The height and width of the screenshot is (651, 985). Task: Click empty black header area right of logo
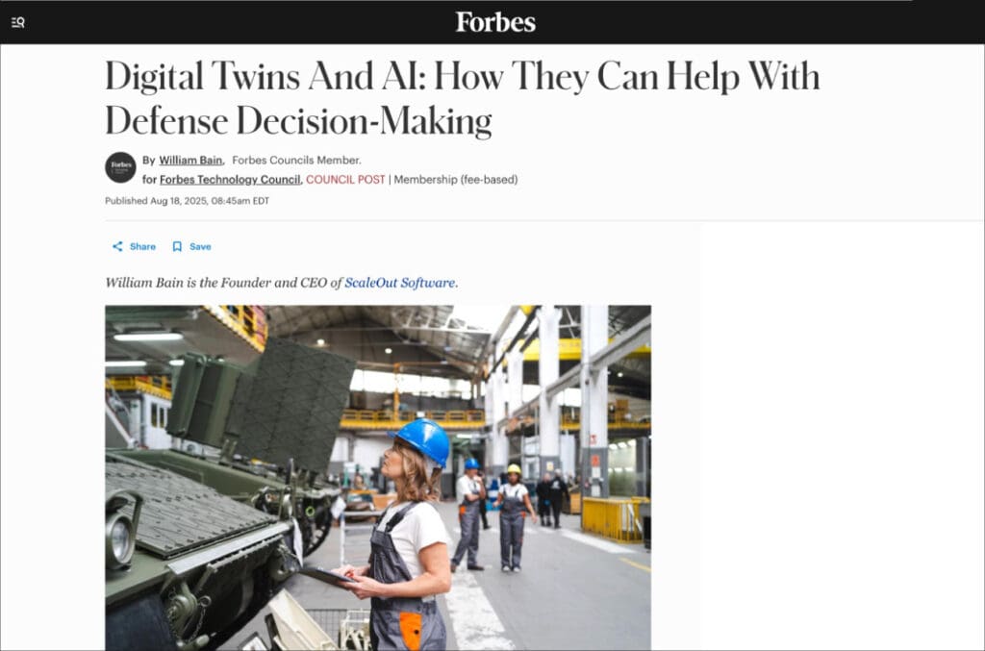[x=754, y=23]
